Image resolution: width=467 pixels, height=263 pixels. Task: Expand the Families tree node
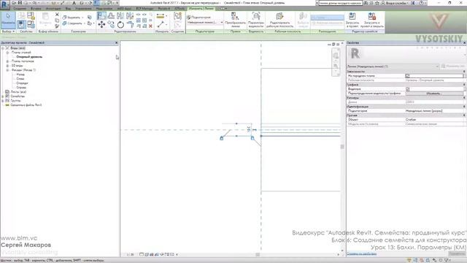(3, 96)
